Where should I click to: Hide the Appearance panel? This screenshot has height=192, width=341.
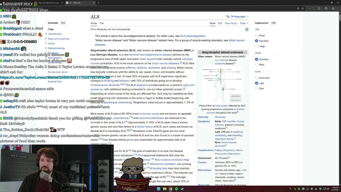coord(274,23)
